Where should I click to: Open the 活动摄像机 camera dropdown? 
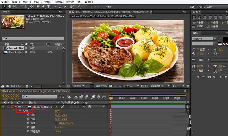pos(160,86)
